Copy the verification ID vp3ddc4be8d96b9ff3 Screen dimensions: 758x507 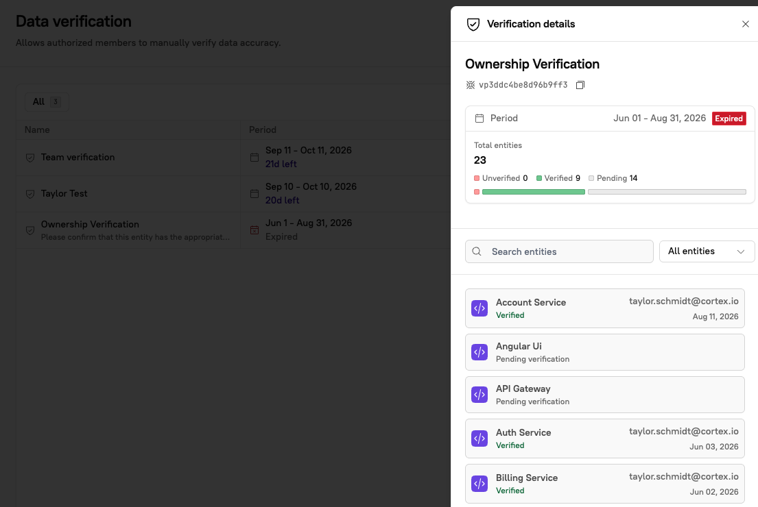(x=580, y=85)
